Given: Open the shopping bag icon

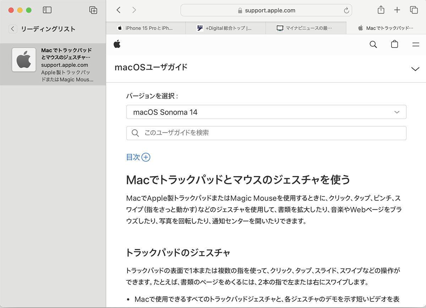Looking at the screenshot, I should (394, 44).
